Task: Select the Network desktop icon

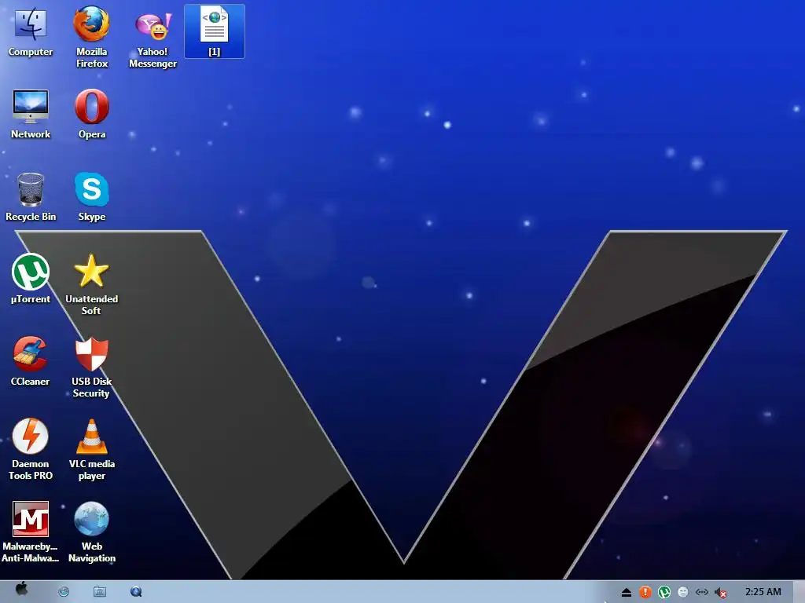Action: (31, 114)
